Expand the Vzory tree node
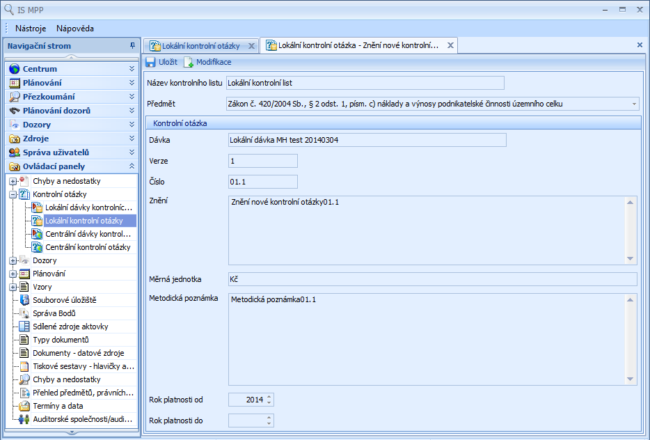This screenshot has height=440, width=650. pos(13,287)
